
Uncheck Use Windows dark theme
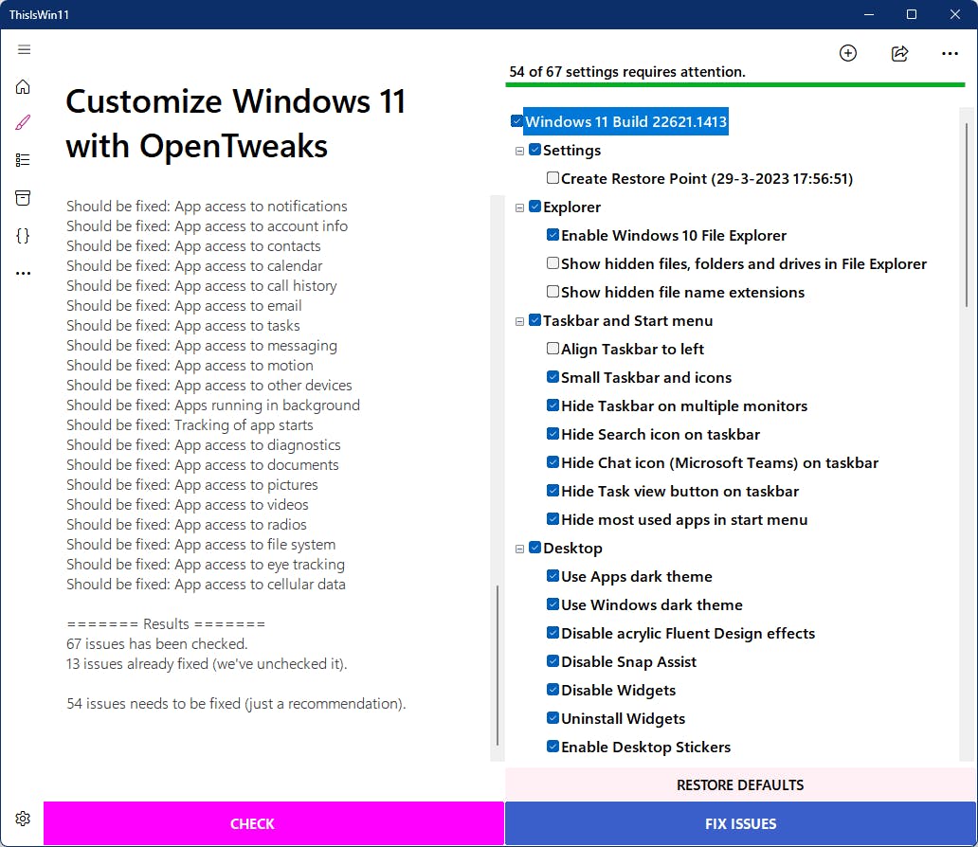[x=552, y=604]
